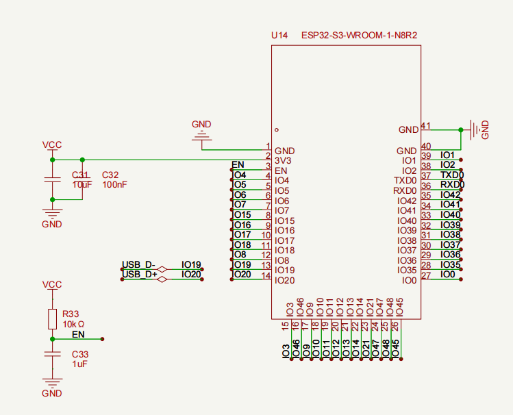Select the black TXD0 net label outside U14
The height and width of the screenshot is (415, 513).
[452, 175]
